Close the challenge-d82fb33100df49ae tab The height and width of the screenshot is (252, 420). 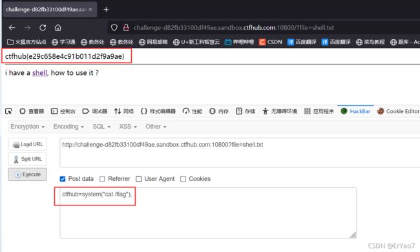coord(90,10)
